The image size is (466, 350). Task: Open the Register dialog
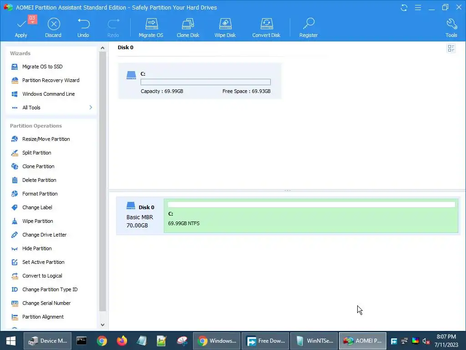pos(309,28)
